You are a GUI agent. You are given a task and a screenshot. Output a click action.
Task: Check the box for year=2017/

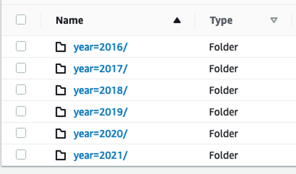(21, 68)
